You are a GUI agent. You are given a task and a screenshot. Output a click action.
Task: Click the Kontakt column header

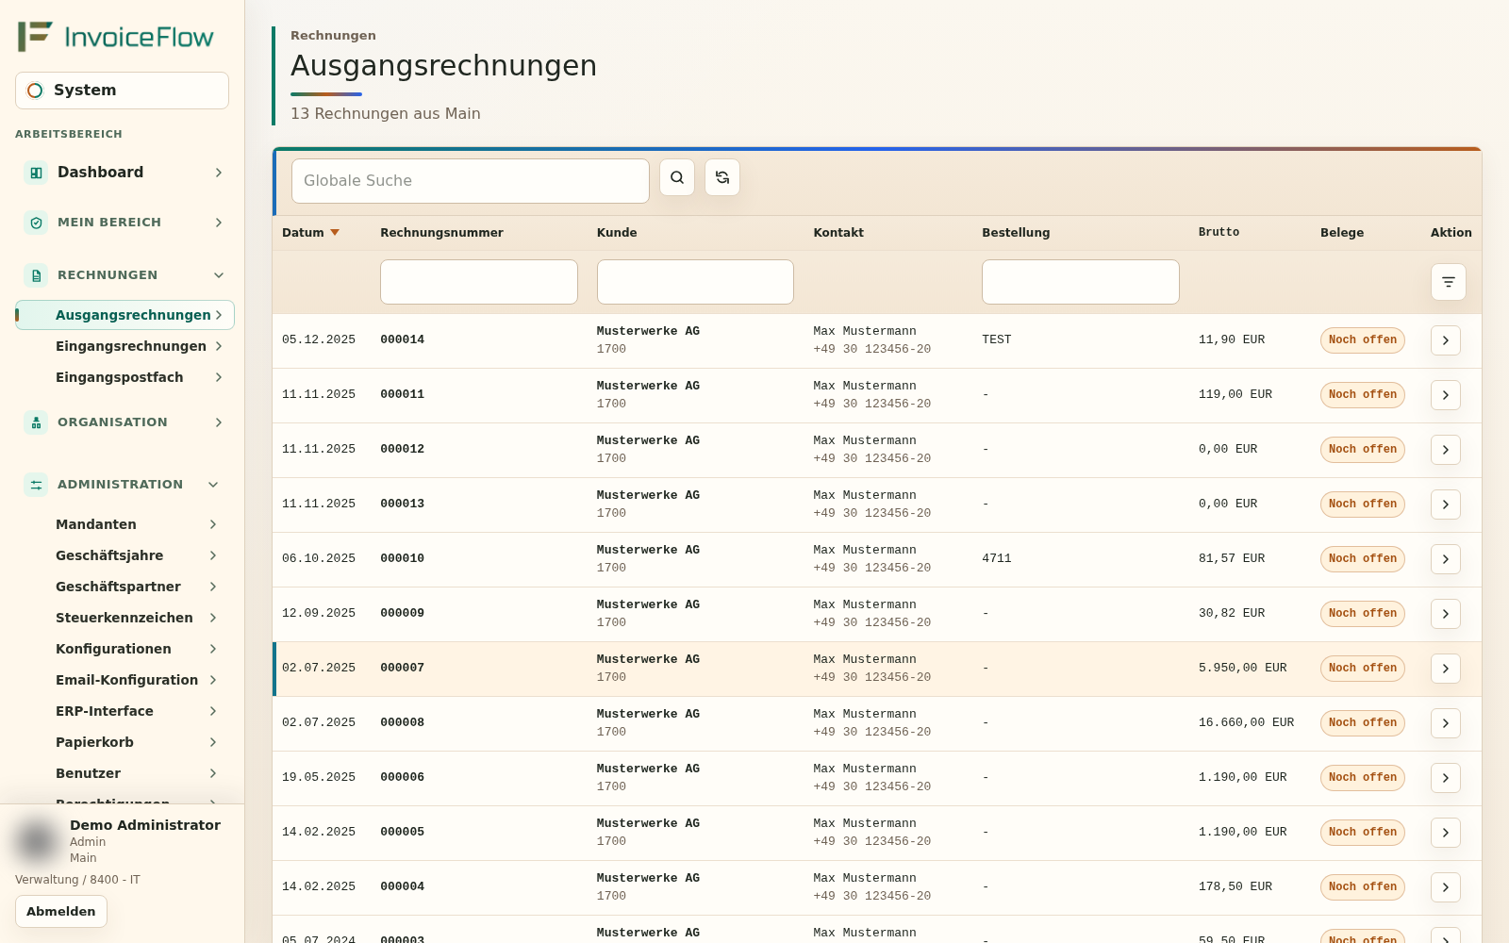pos(838,233)
